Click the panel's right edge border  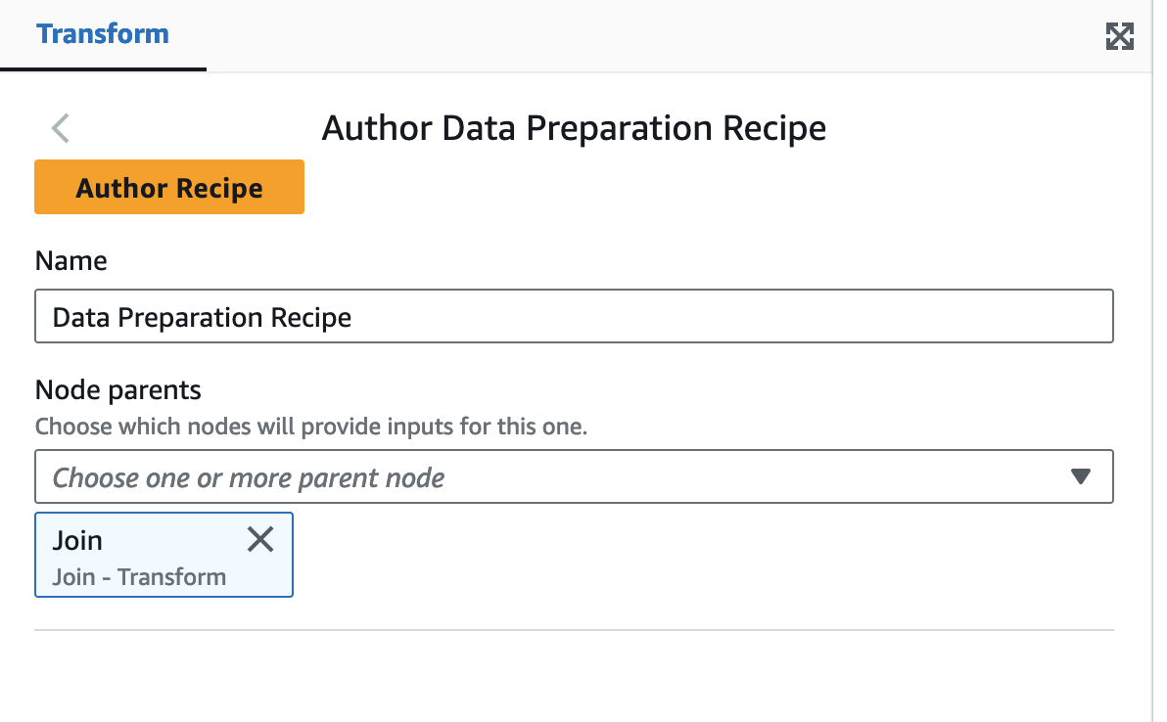pyautogui.click(x=1152, y=391)
